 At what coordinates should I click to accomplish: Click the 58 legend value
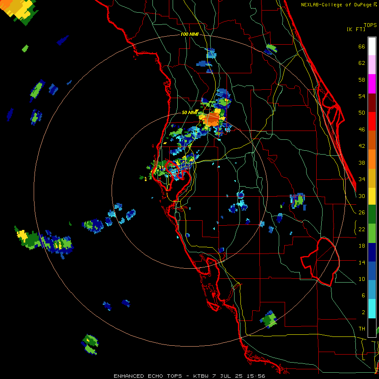pyautogui.click(x=362, y=80)
